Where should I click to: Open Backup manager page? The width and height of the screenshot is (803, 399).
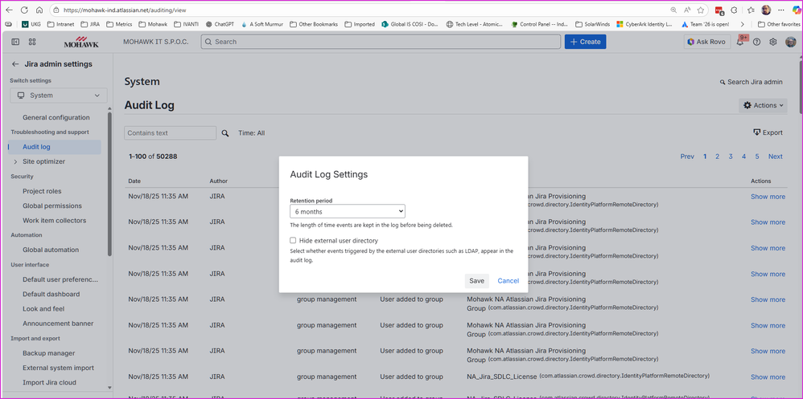[48, 353]
